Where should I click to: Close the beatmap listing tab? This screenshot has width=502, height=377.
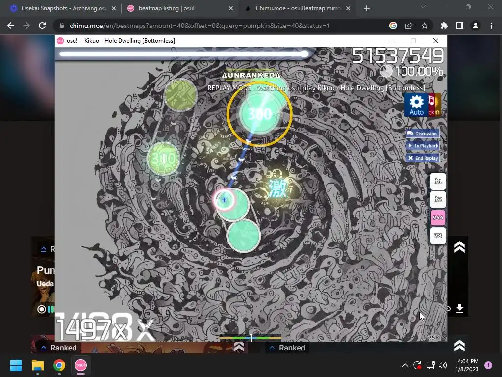[231, 9]
